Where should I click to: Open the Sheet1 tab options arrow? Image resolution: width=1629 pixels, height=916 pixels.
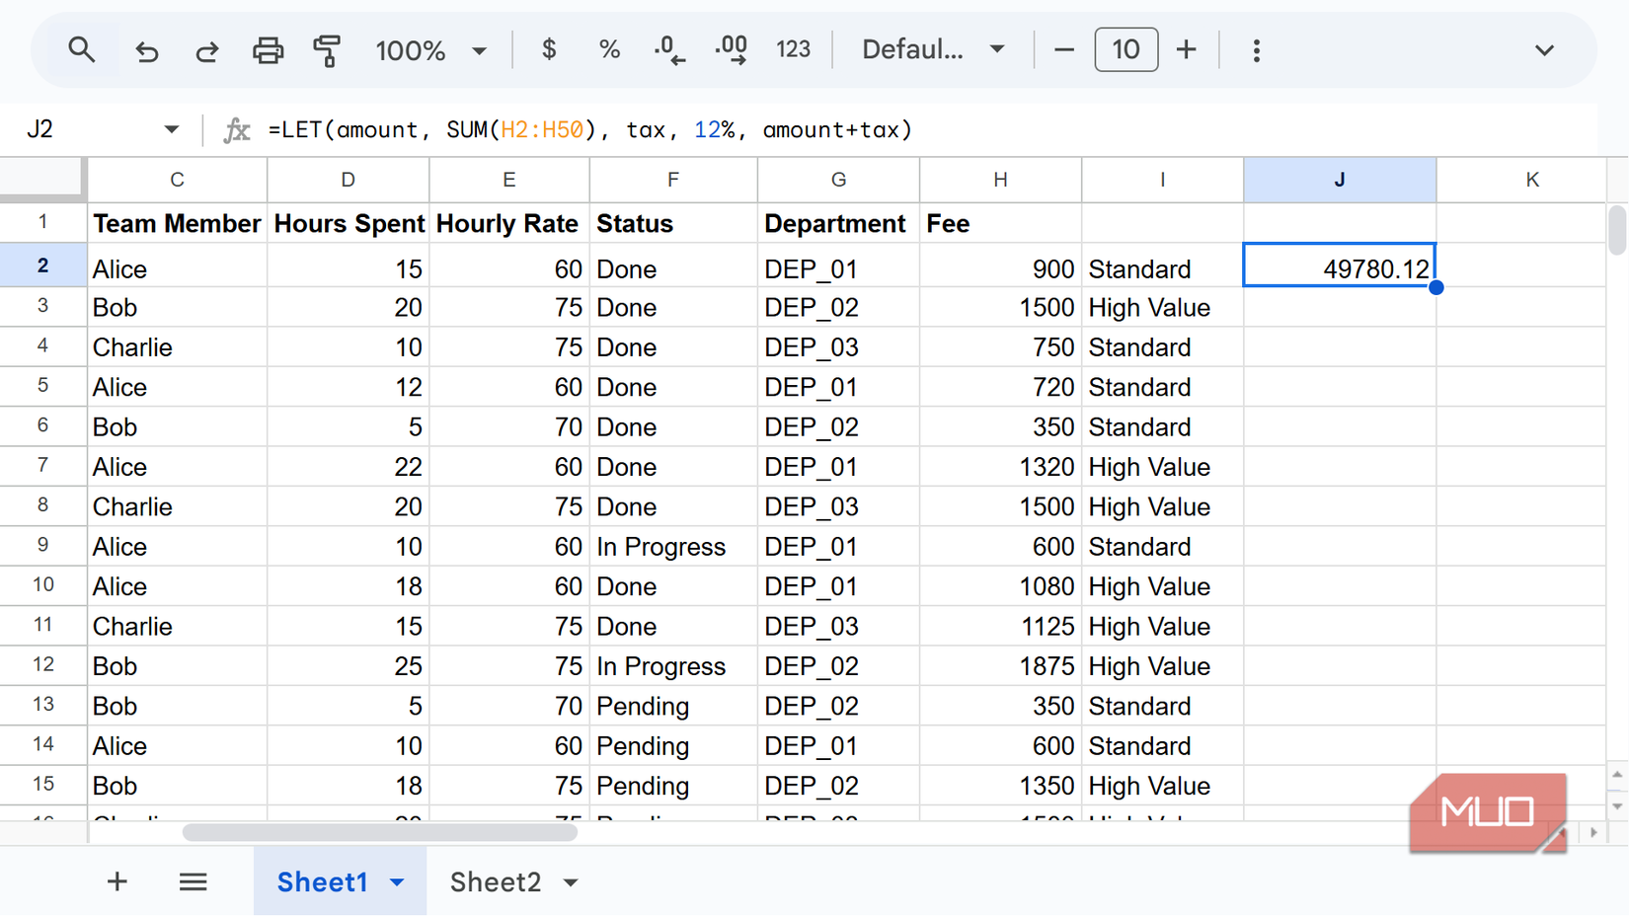click(397, 882)
